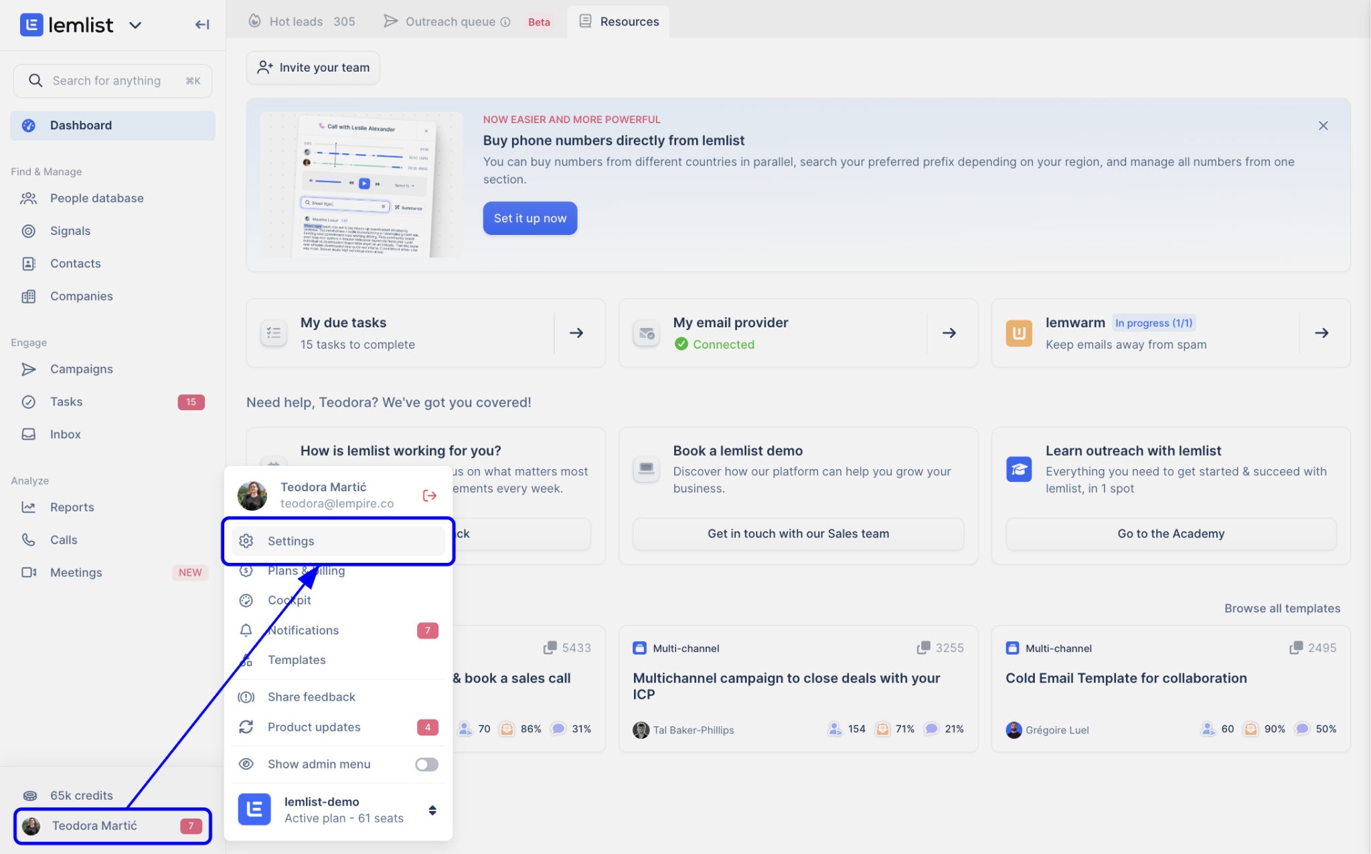Viewport: 1371px width, 854px height.
Task: Select Templates in the account menu
Action: pos(338,660)
